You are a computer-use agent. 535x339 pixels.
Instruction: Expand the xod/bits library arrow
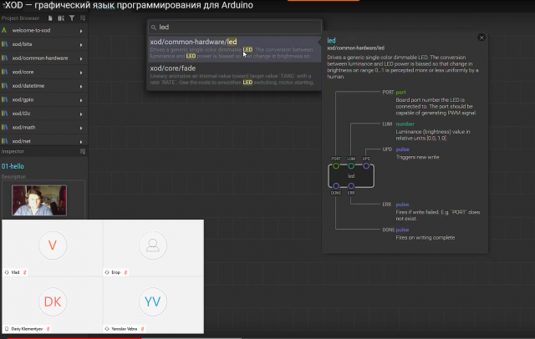pyautogui.click(x=81, y=45)
